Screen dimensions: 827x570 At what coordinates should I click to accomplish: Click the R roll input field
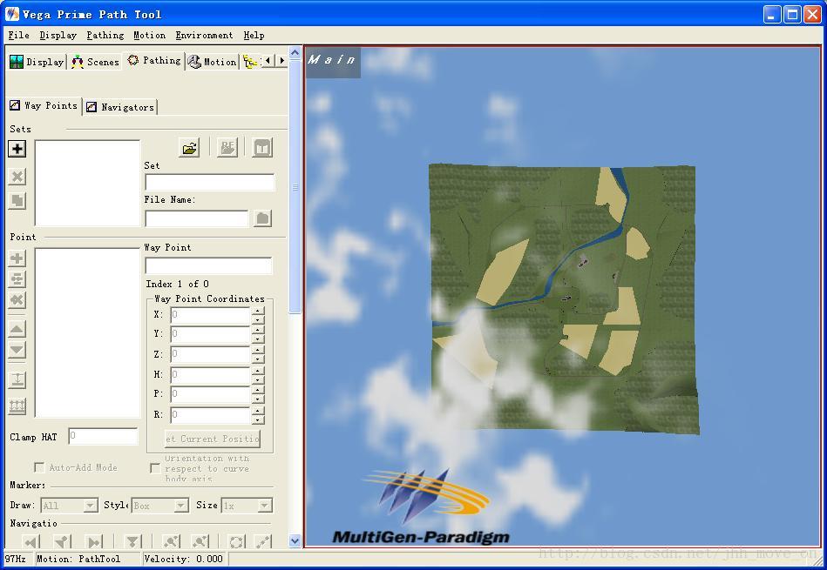[x=210, y=414]
